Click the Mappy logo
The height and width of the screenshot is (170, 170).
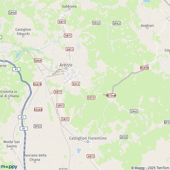click(x=9, y=167)
